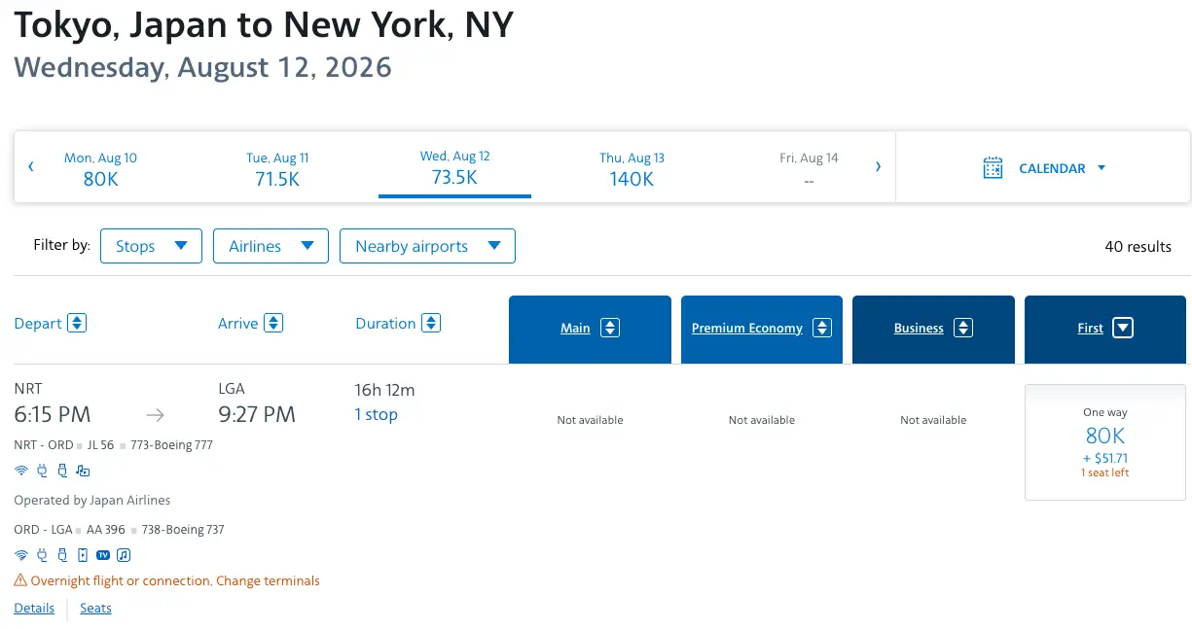The width and height of the screenshot is (1192, 629).
Task: Click the personal device entertainment icon on AA 396
Action: tap(83, 555)
